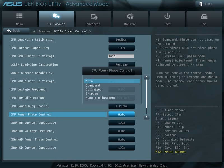Click the Exit door icon
This screenshot has width=224, height=168.
(201, 4)
